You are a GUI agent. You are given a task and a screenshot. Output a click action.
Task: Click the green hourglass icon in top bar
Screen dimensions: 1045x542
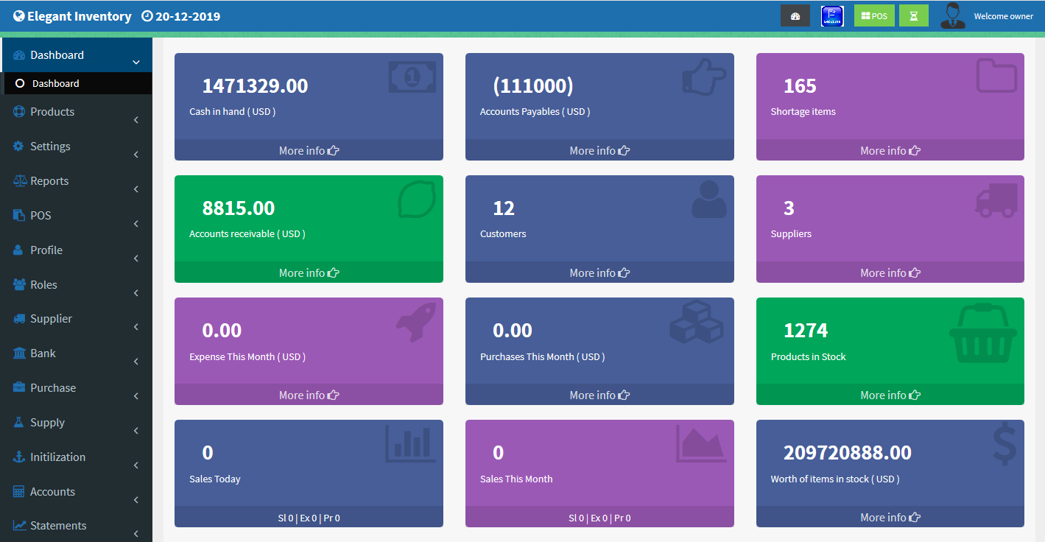pos(913,15)
